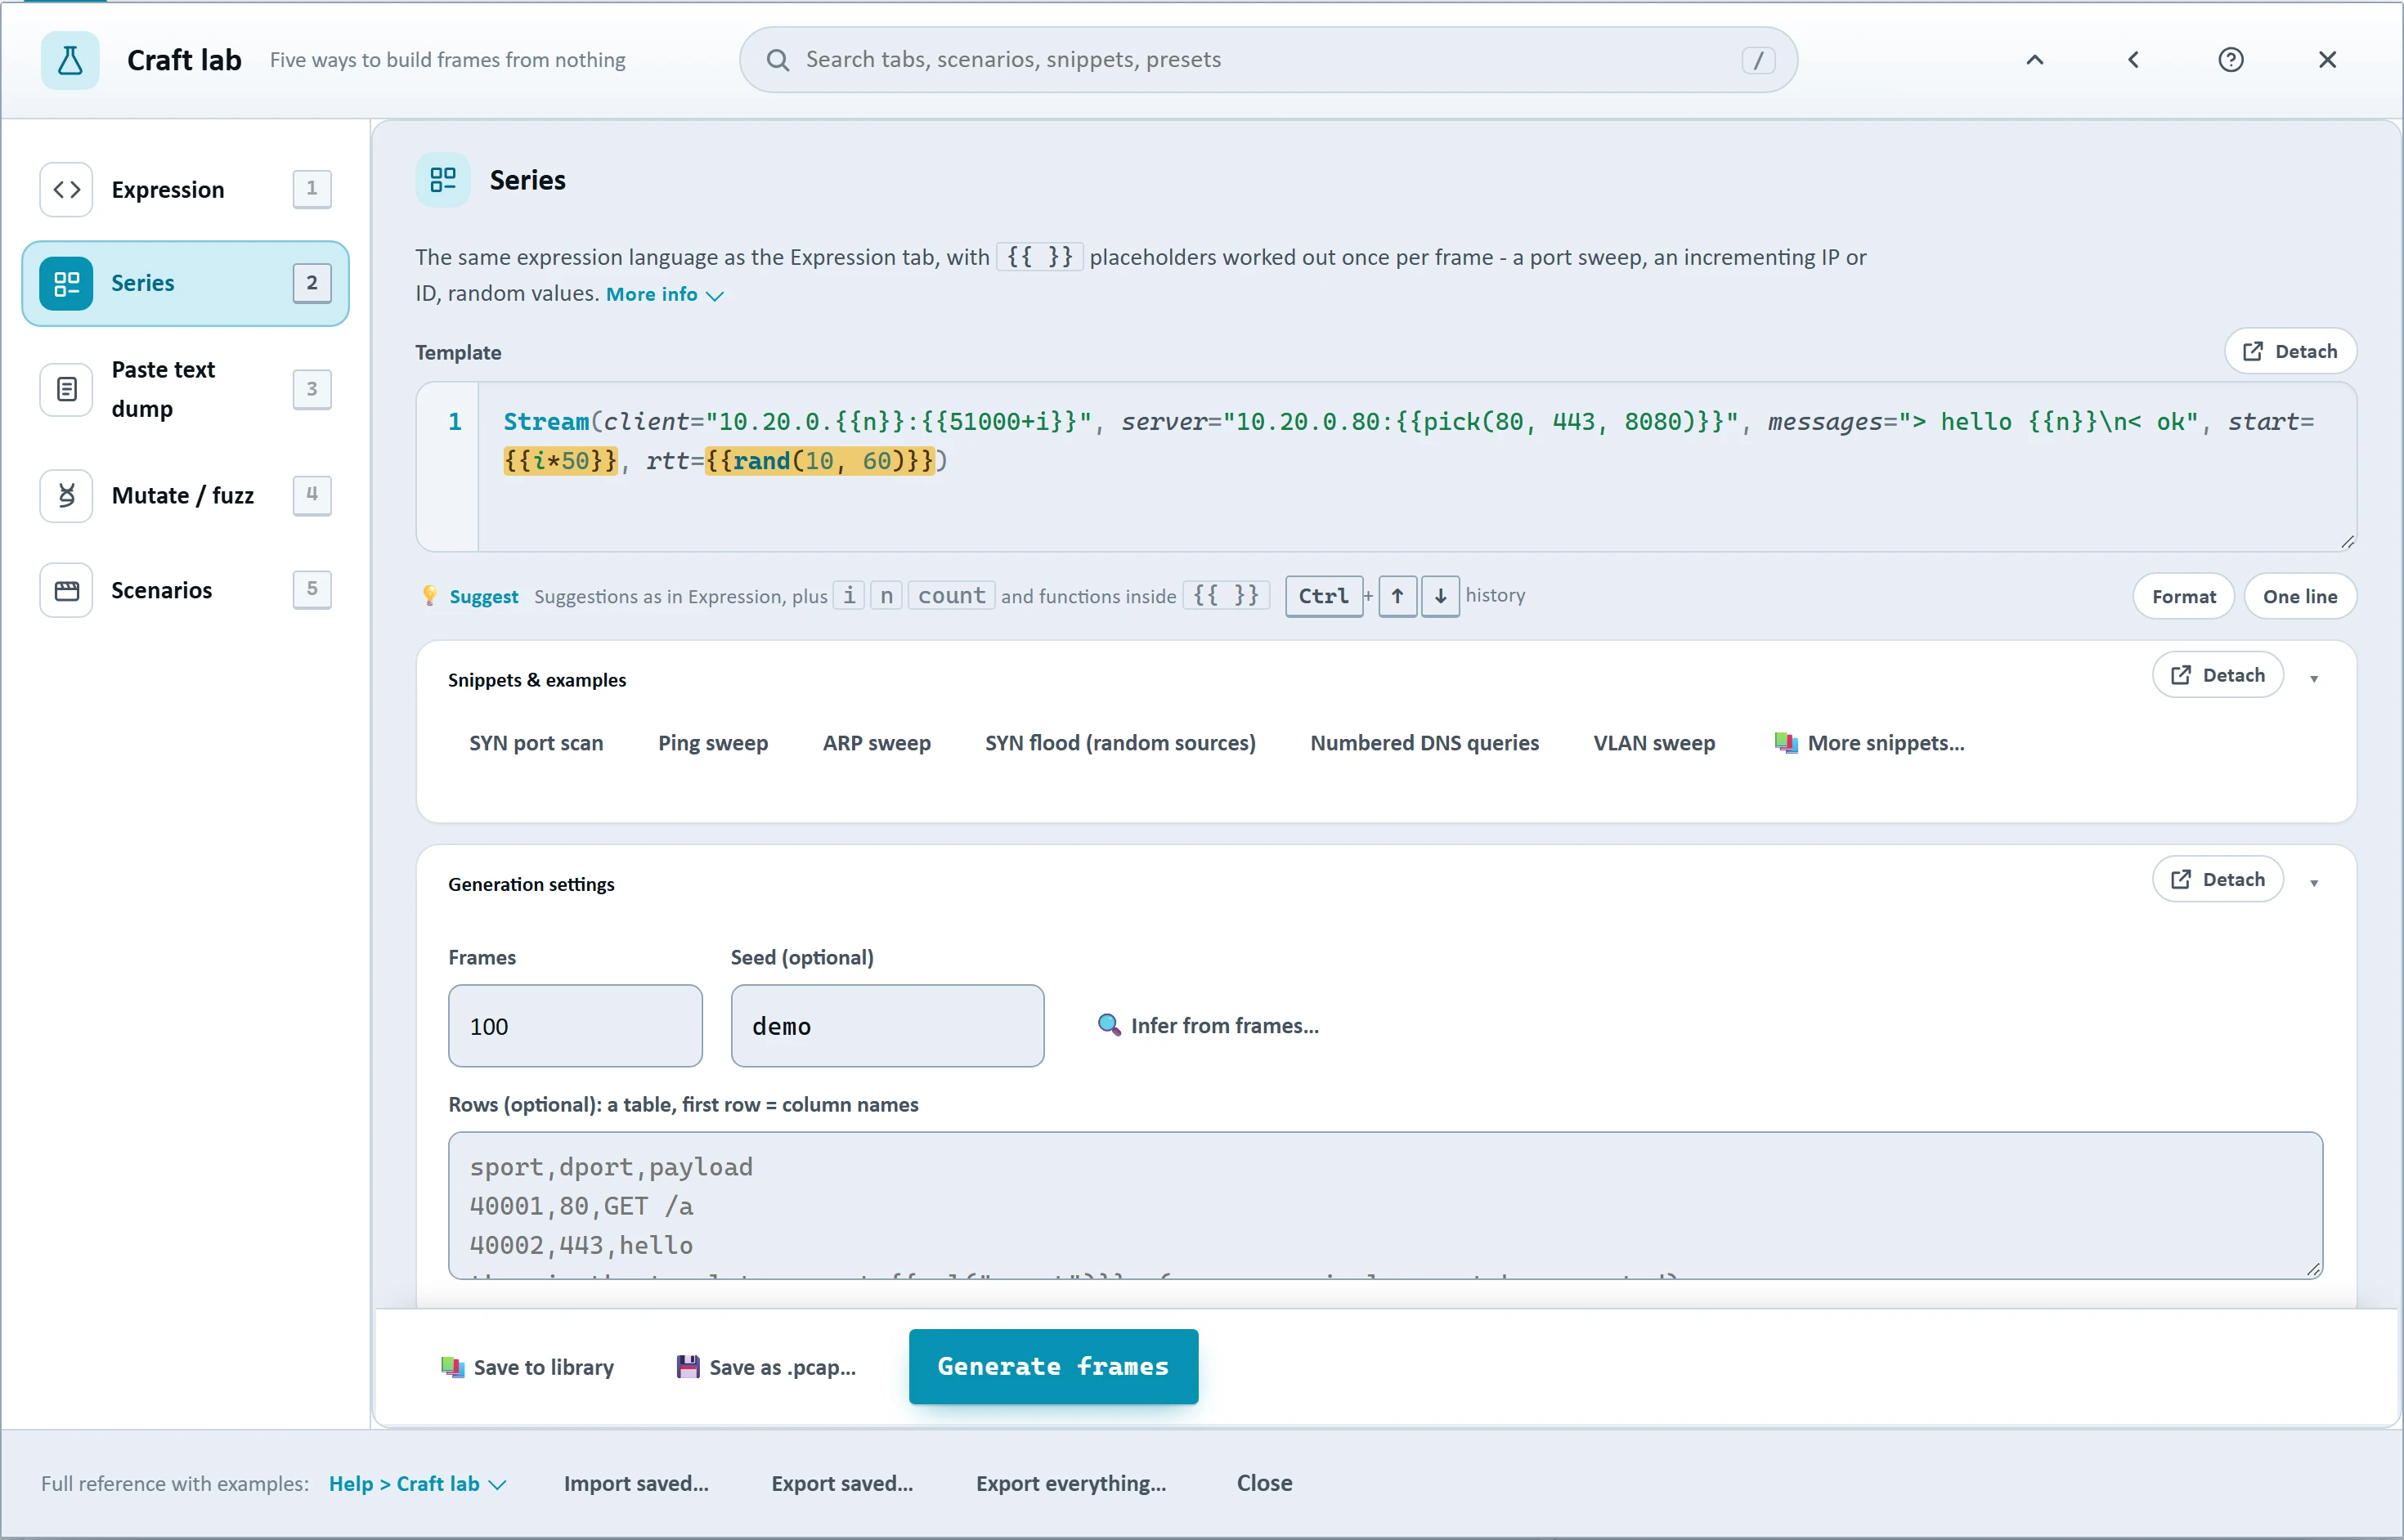Viewport: 2404px width, 1540px height.
Task: Click the Save to library books icon
Action: 452,1367
